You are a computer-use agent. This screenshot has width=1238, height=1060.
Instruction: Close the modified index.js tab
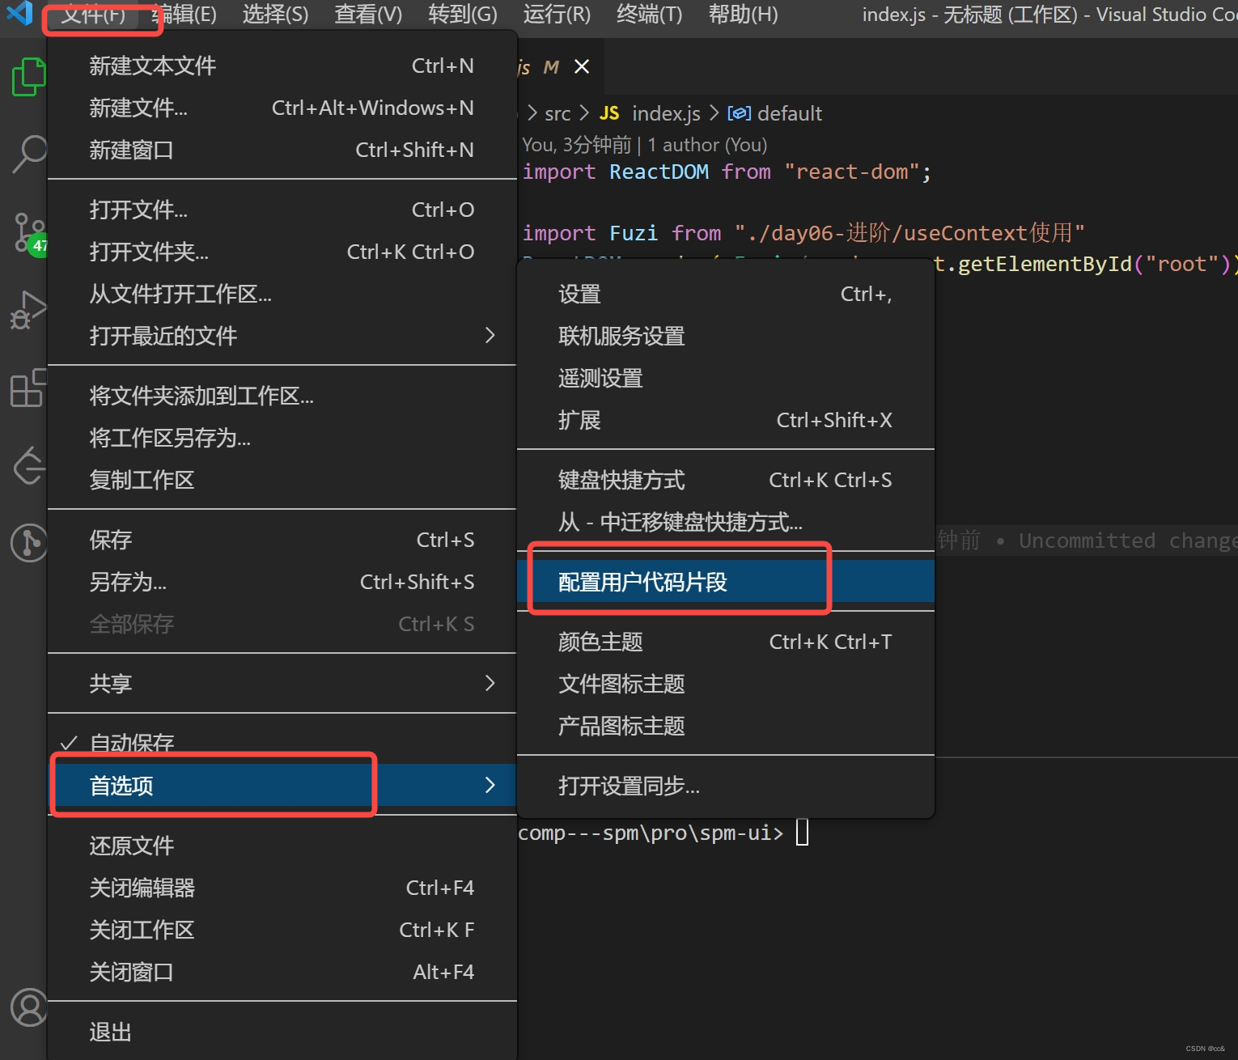coord(582,66)
